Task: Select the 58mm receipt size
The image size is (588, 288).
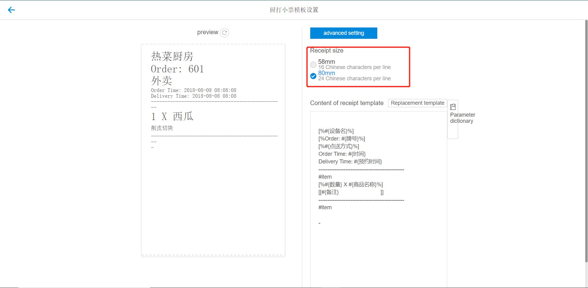Action: coord(313,65)
